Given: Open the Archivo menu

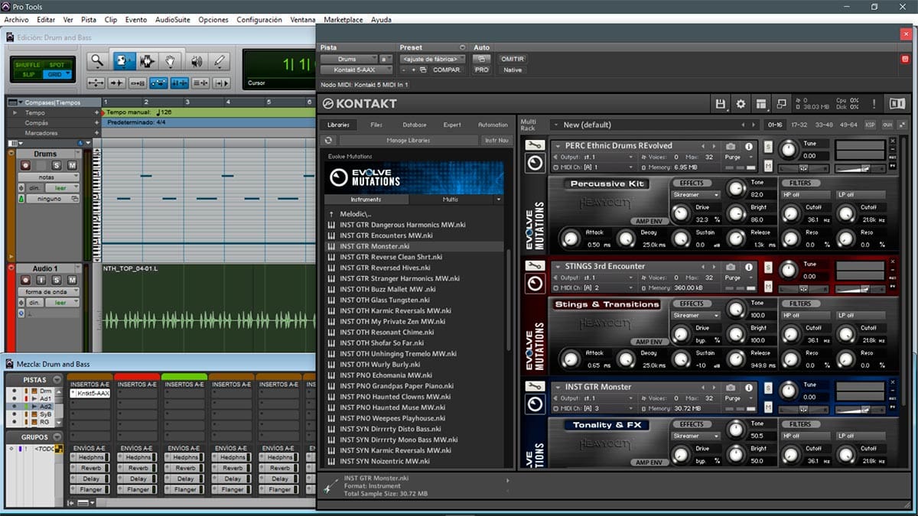Looking at the screenshot, I should click(16, 20).
